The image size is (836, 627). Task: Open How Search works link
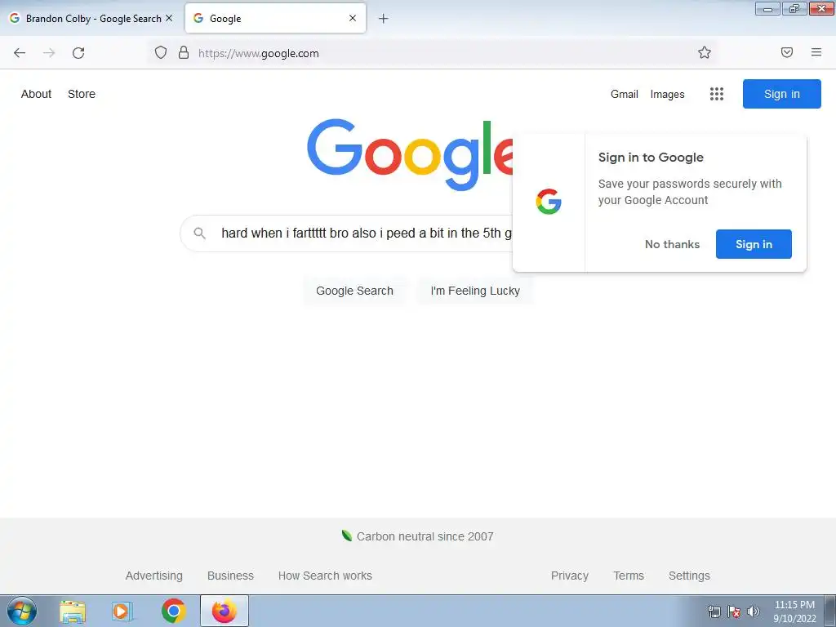point(325,576)
